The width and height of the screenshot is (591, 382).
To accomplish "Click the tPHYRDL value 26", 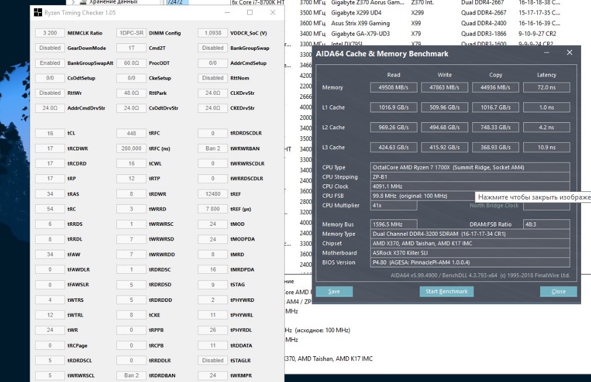I will 213,330.
